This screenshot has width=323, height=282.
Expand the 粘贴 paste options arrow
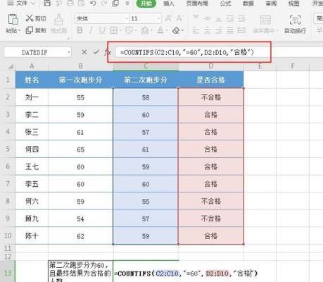coord(19,30)
